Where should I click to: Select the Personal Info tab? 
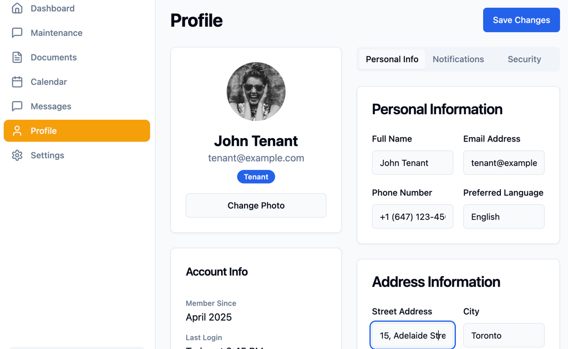coord(392,59)
